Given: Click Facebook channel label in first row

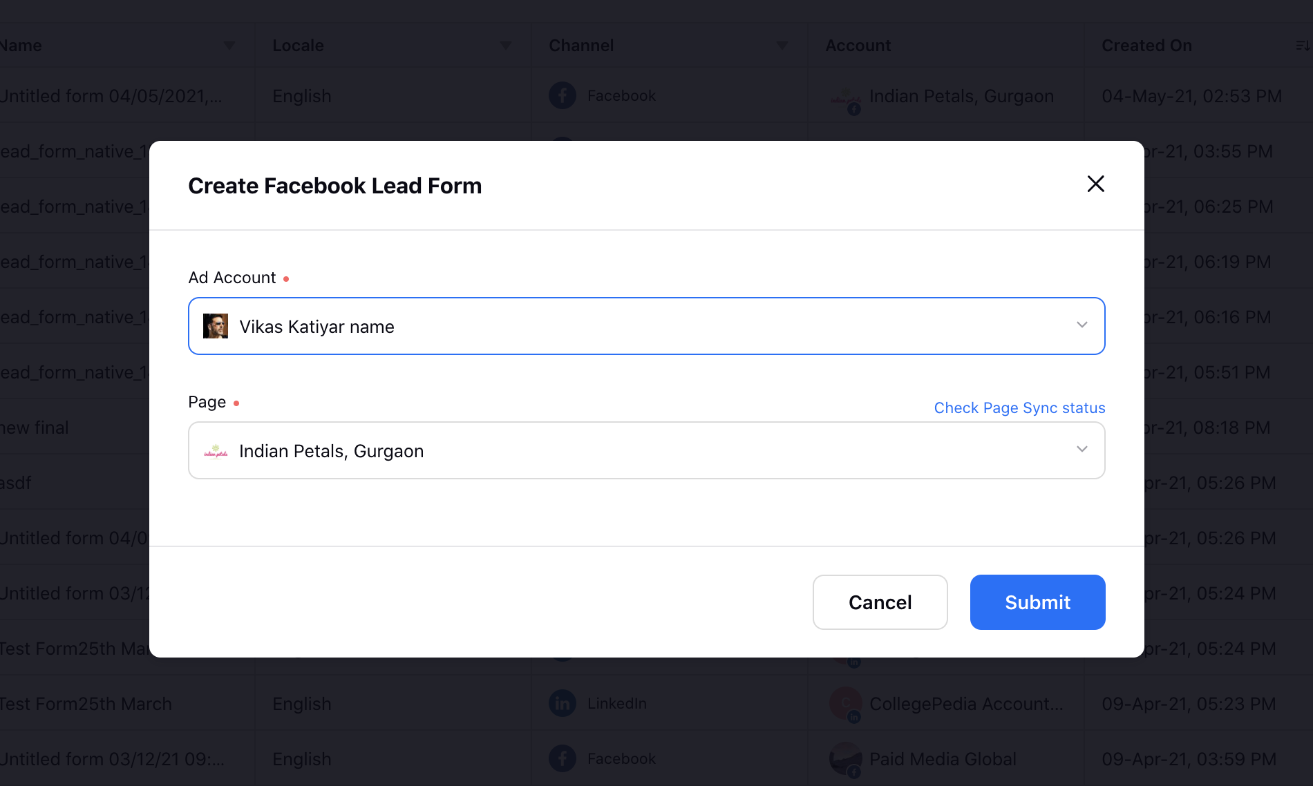Looking at the screenshot, I should pyautogui.click(x=621, y=95).
